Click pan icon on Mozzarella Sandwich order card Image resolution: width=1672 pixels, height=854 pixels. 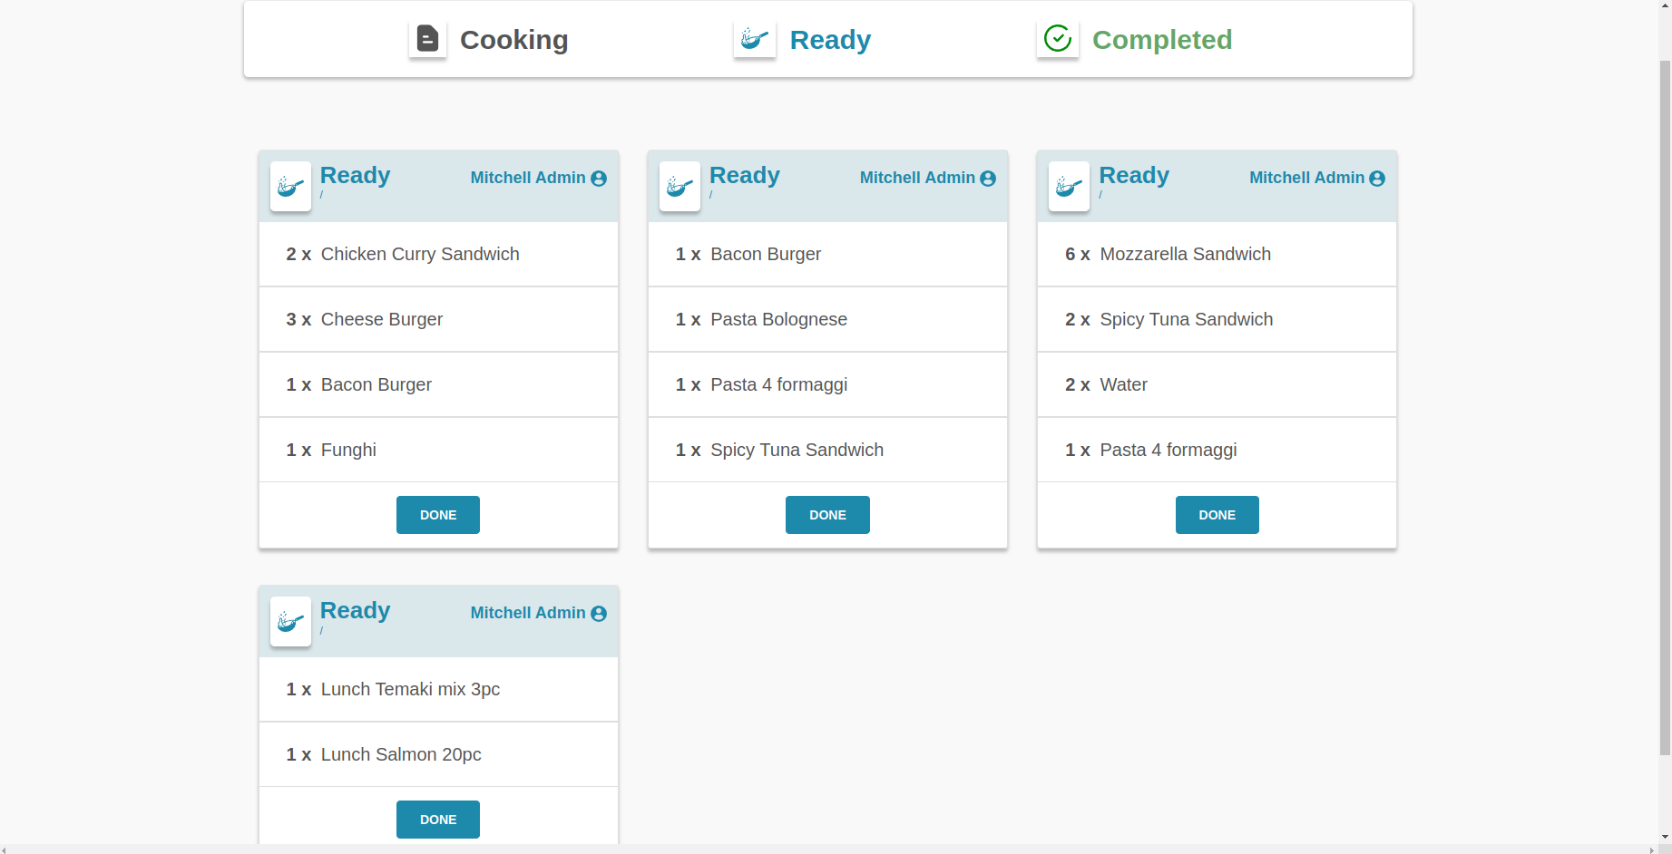click(x=1069, y=187)
